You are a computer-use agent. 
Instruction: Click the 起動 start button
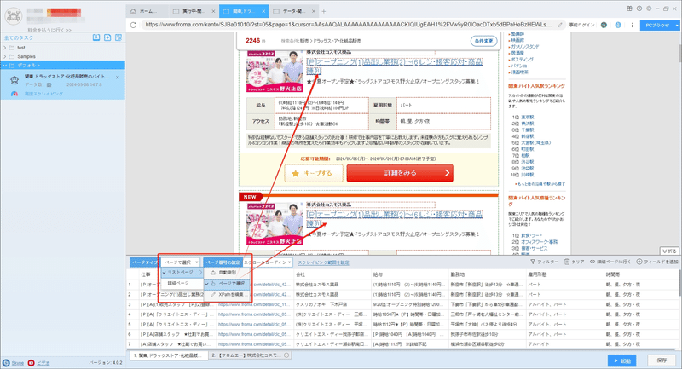coord(622,360)
